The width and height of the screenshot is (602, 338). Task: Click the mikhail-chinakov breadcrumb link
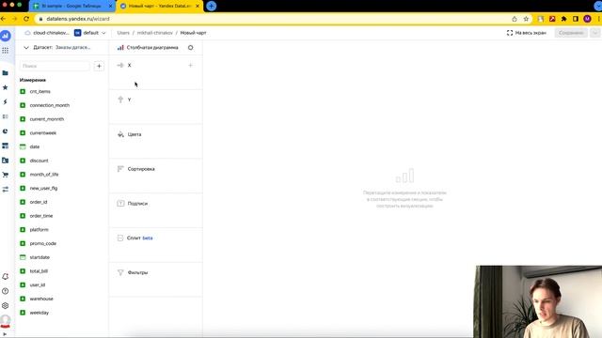tap(154, 33)
